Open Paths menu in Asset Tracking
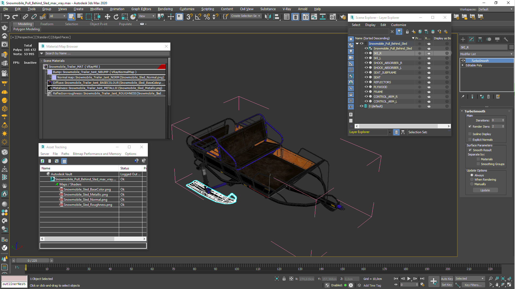The image size is (515, 289). [65, 154]
